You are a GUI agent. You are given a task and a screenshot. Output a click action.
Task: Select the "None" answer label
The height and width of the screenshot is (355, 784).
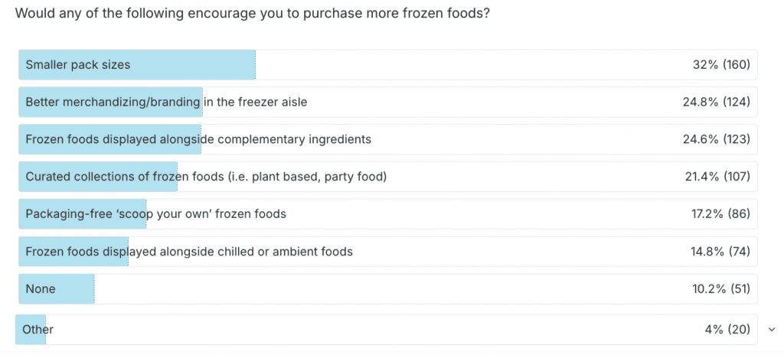pos(41,289)
